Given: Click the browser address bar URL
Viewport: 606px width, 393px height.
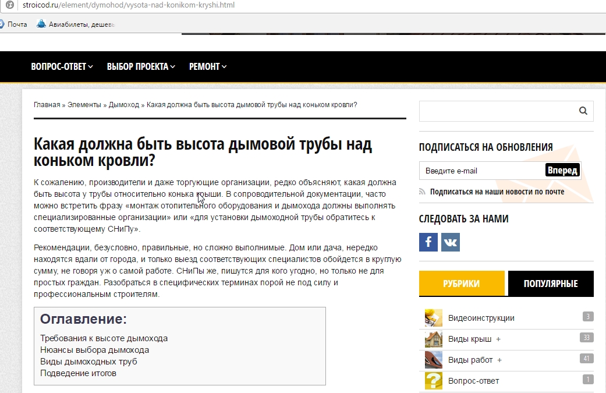Looking at the screenshot, I should (x=129, y=5).
